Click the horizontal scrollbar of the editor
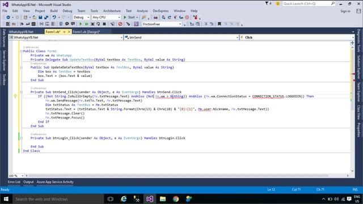Viewport: 363px width, 204px height. [x=178, y=176]
